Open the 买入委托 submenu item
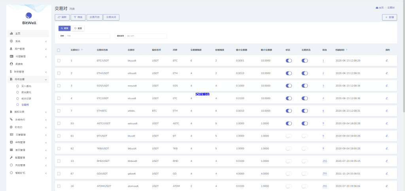405x191 pixels. pyautogui.click(x=26, y=86)
